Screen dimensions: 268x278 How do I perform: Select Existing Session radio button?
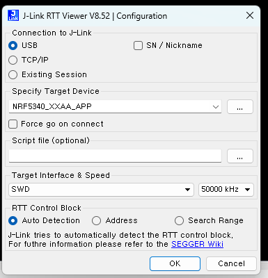(x=13, y=74)
